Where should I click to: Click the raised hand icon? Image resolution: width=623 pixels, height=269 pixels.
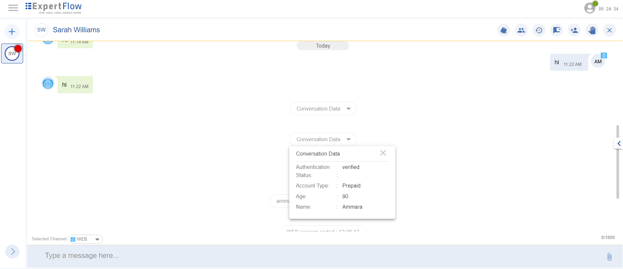pyautogui.click(x=592, y=30)
